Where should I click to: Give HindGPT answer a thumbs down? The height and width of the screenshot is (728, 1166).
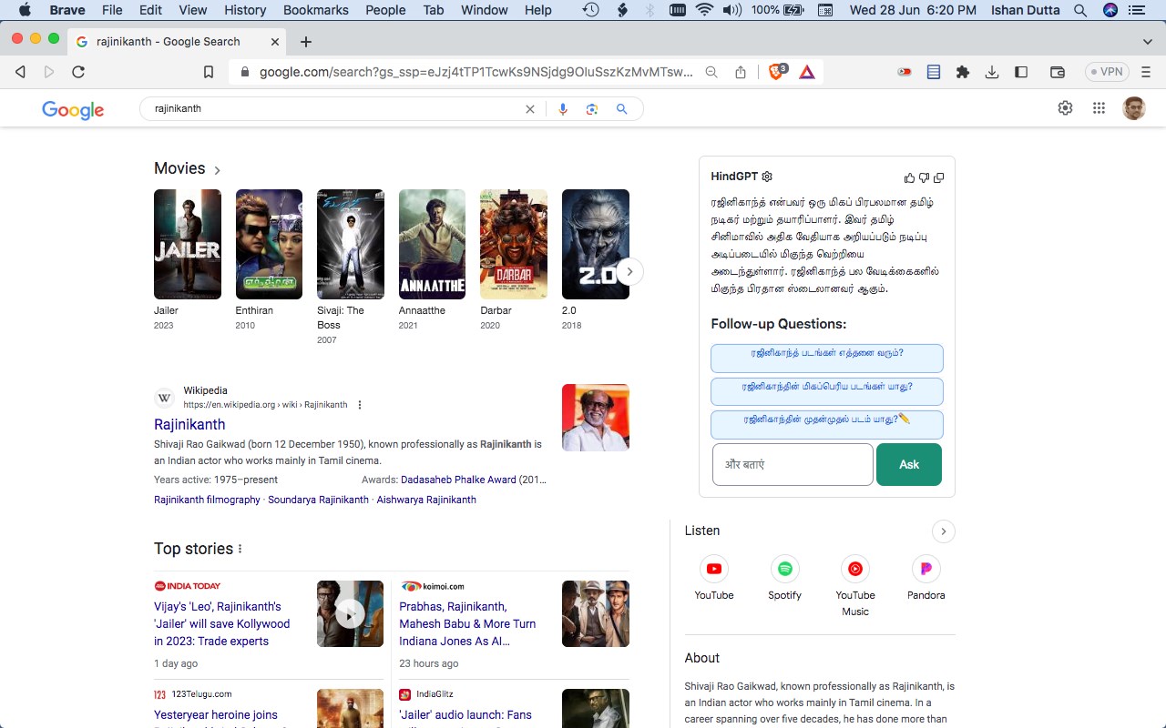[924, 177]
